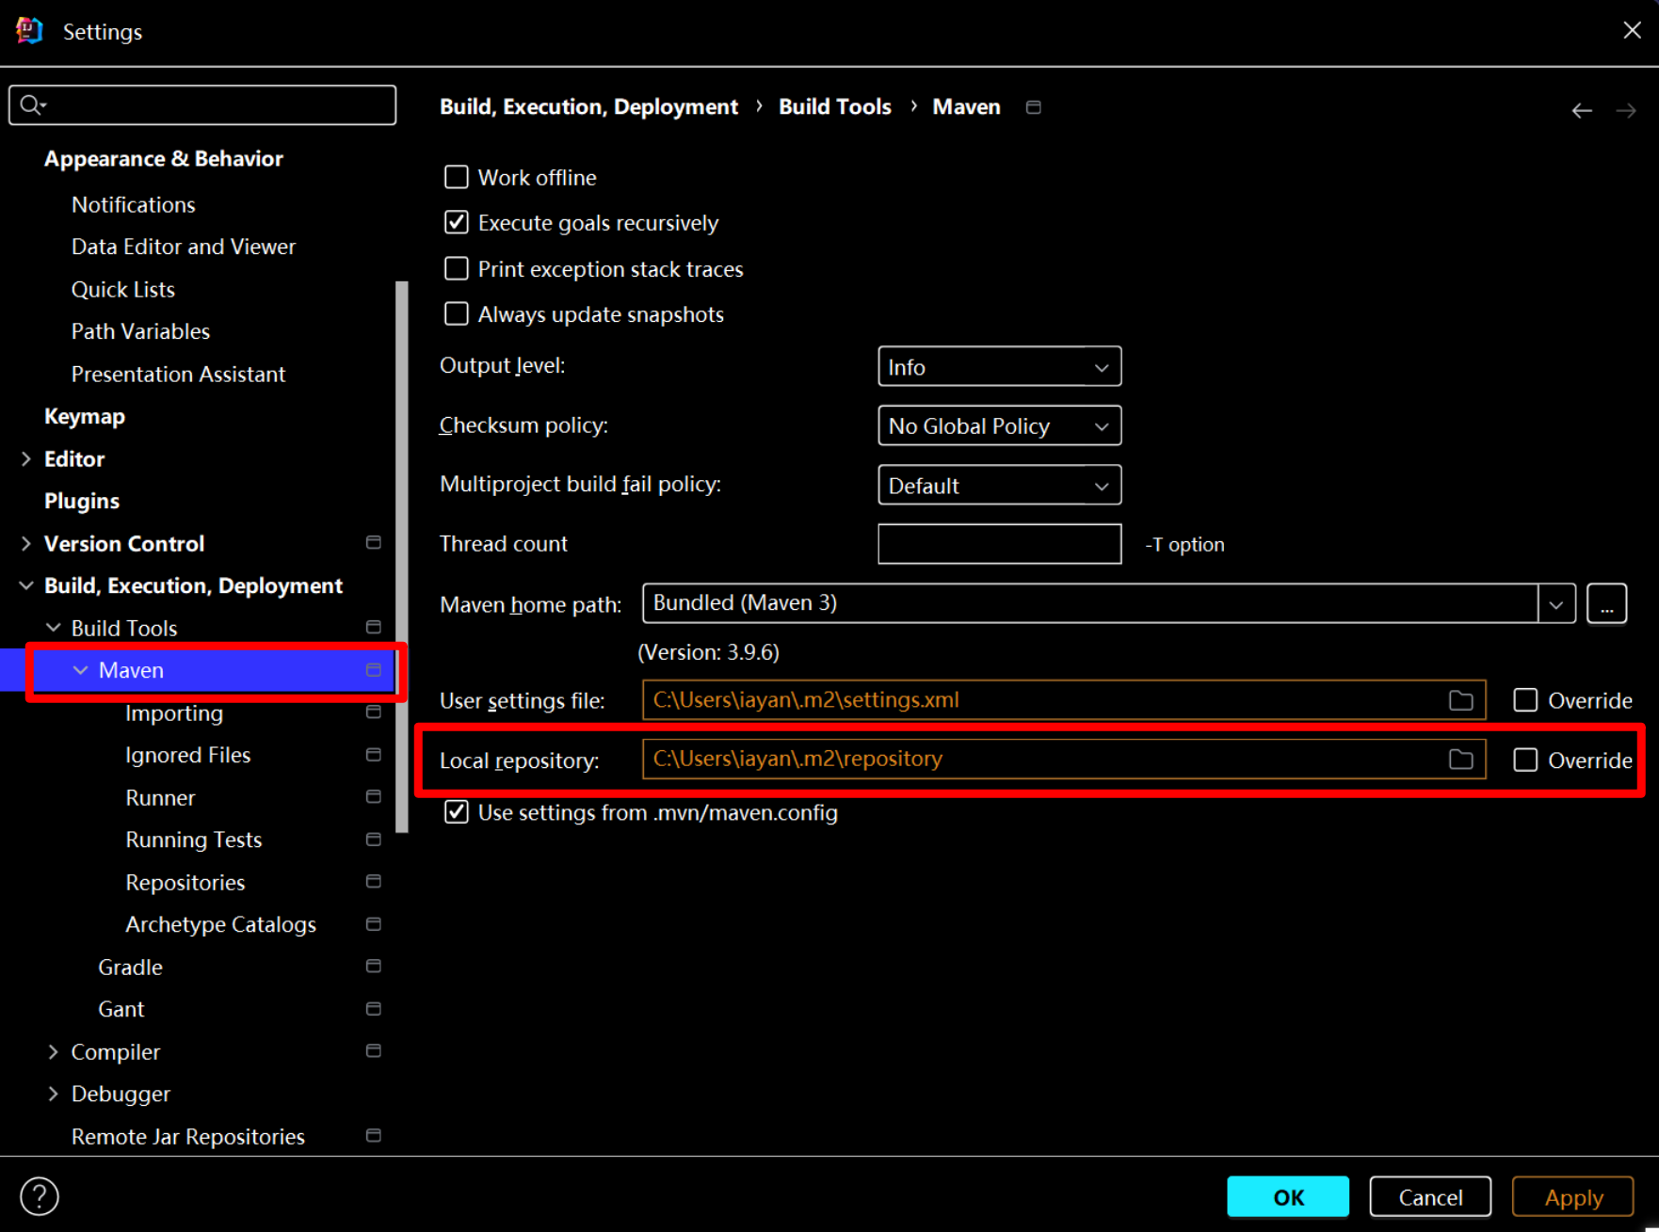
Task: Check Override for Local repository
Action: coord(1525,760)
